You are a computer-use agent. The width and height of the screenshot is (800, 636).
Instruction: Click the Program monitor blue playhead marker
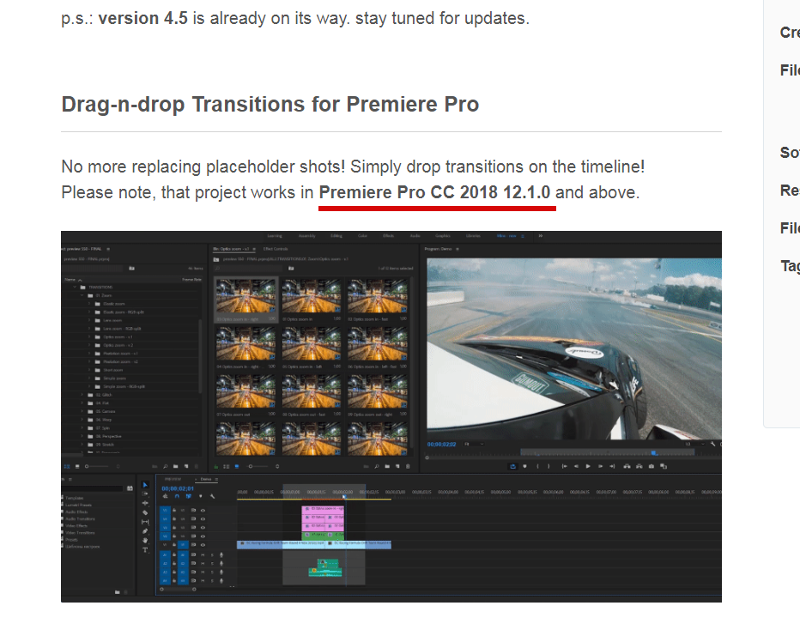(653, 453)
